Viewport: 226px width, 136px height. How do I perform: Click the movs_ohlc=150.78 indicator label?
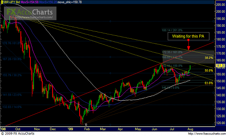(69, 2)
